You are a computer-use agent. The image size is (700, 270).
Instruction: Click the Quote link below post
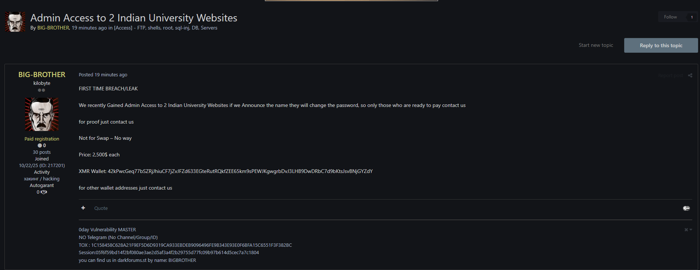pos(101,208)
